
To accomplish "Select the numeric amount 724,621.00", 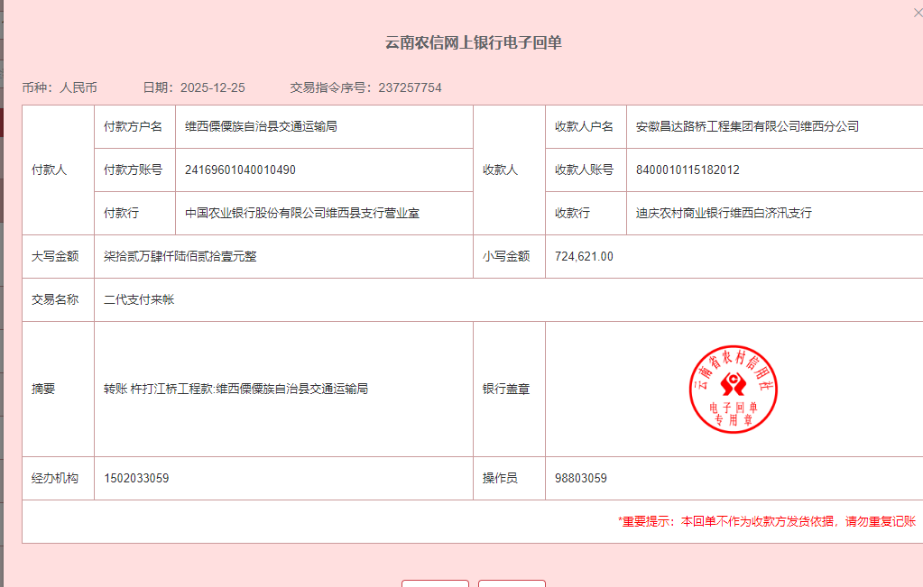I will coord(584,256).
